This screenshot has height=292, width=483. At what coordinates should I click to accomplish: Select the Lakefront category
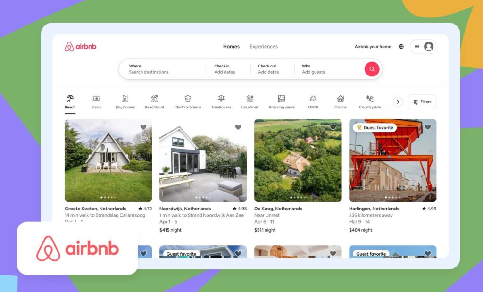[250, 102]
